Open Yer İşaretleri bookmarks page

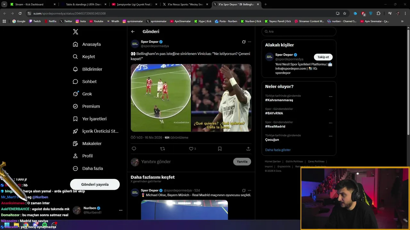coord(90,119)
